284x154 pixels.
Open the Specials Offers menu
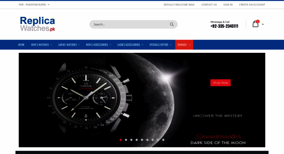pos(160,45)
